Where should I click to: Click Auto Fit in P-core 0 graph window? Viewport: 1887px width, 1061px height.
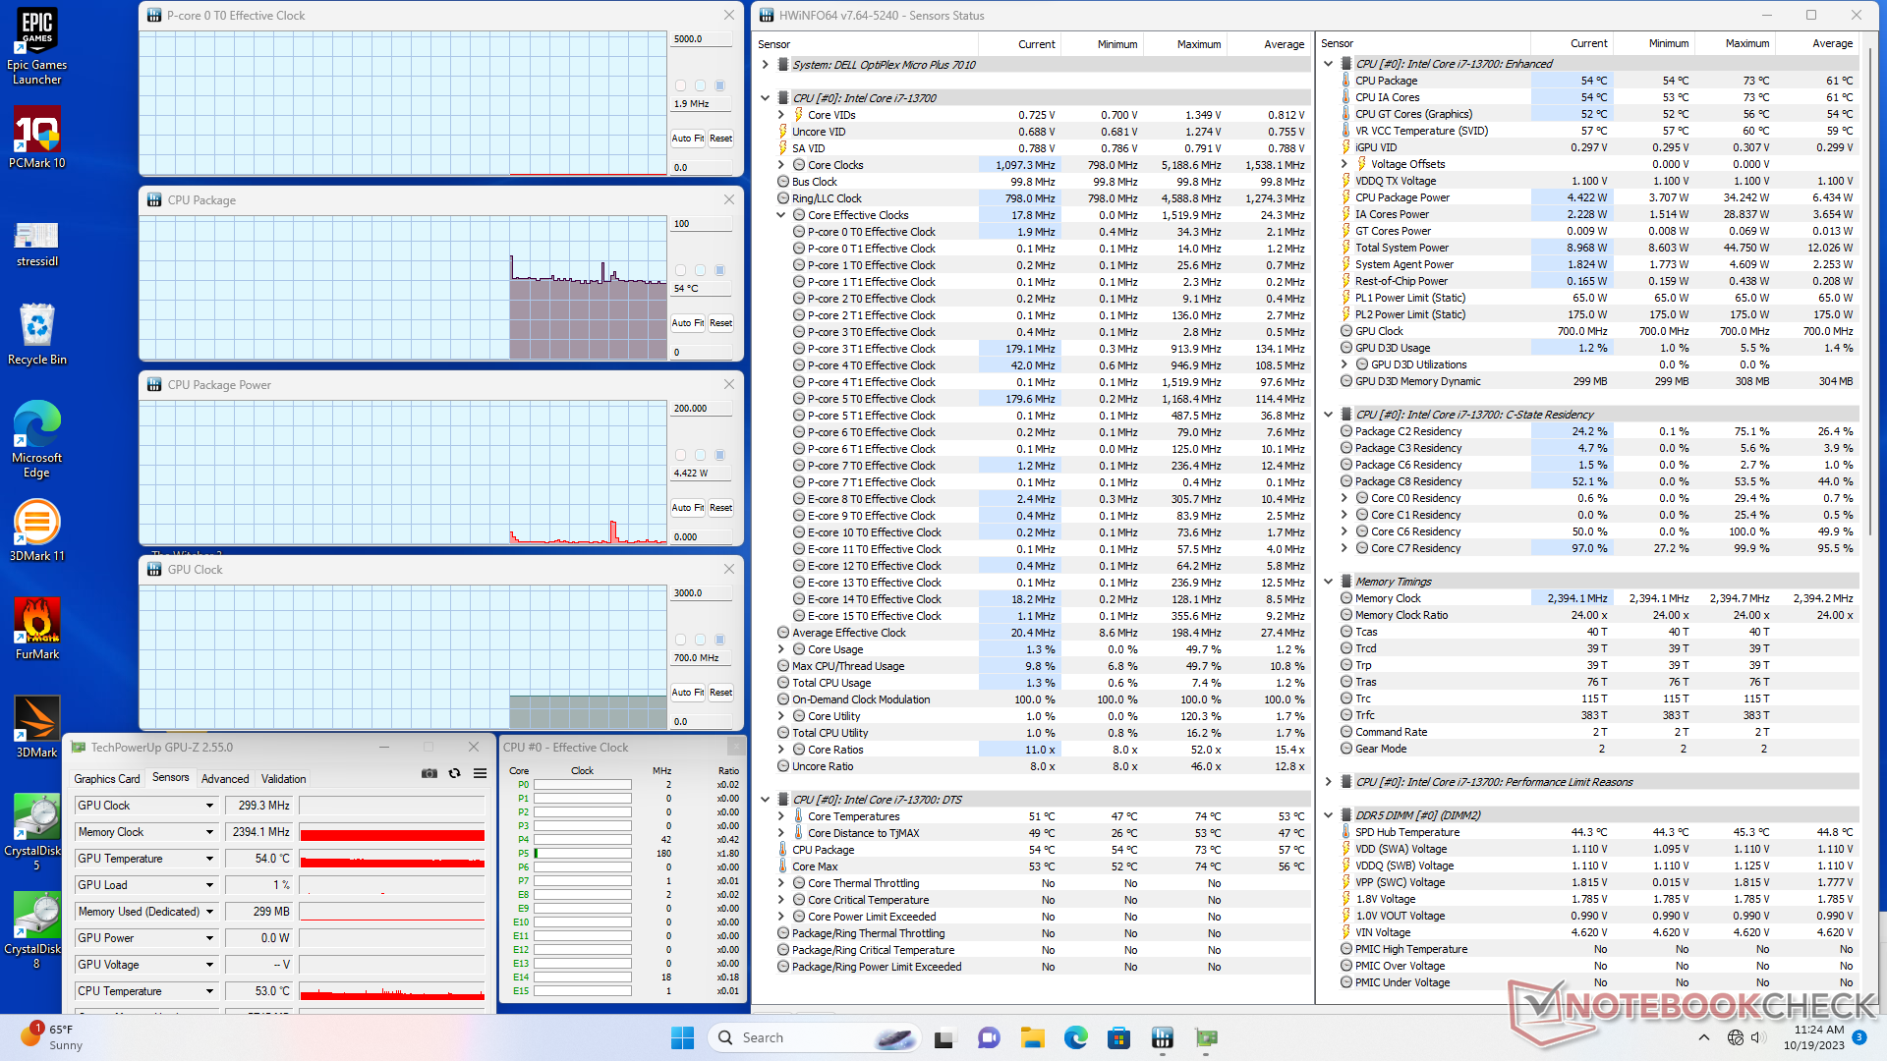click(688, 139)
